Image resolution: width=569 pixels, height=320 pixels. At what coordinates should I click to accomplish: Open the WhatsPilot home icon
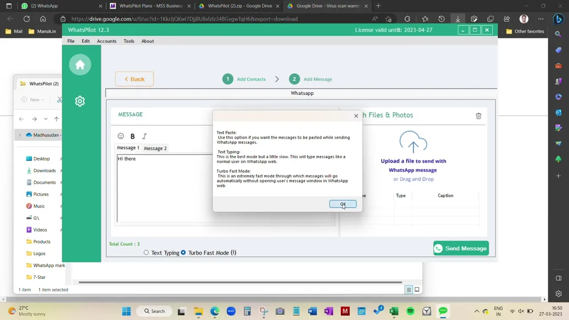pos(80,65)
